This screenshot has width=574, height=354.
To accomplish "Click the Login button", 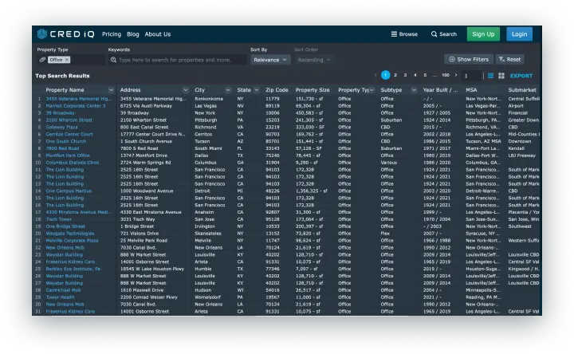I will pos(520,34).
